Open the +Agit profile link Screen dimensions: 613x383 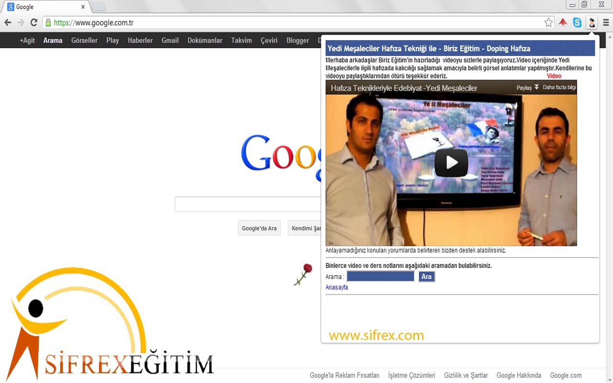27,40
